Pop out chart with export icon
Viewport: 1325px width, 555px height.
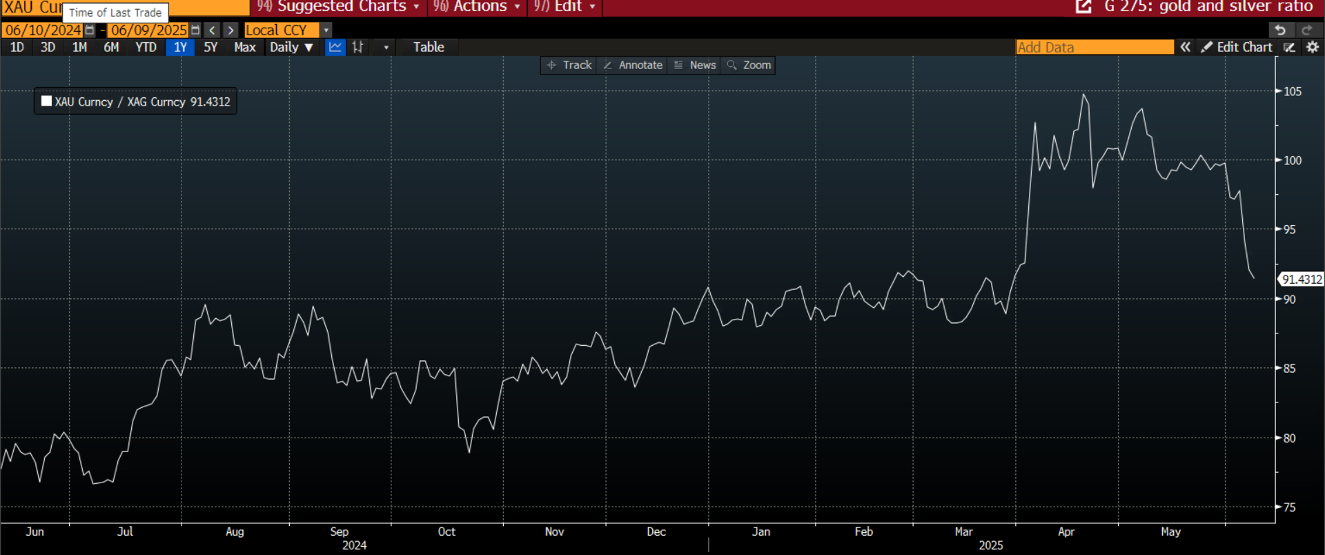click(1083, 7)
